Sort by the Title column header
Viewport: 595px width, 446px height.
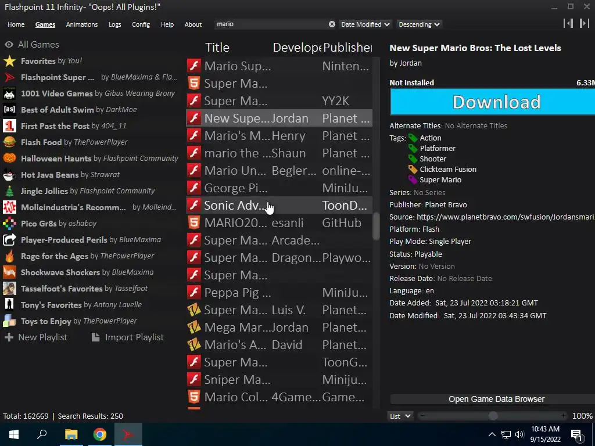pos(217,48)
